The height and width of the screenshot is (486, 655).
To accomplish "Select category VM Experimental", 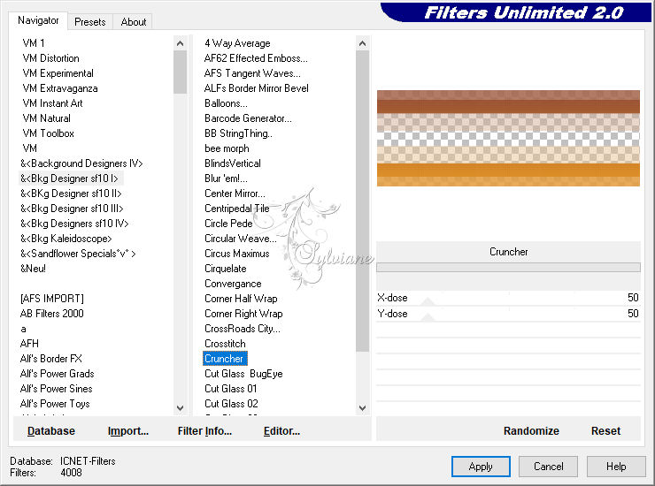I will (x=58, y=73).
